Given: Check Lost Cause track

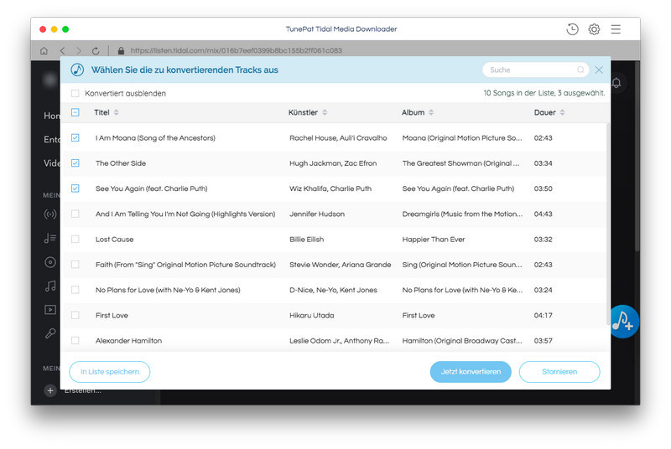Looking at the screenshot, I should coord(75,240).
